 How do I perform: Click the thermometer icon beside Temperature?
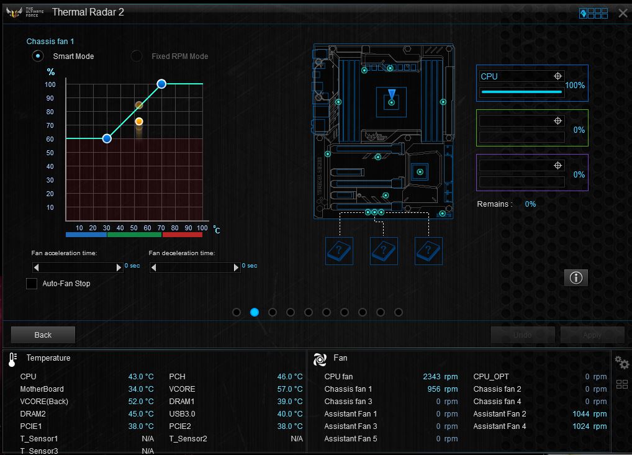click(x=12, y=359)
